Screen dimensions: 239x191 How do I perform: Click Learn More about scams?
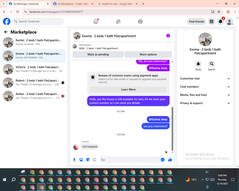pos(128,89)
